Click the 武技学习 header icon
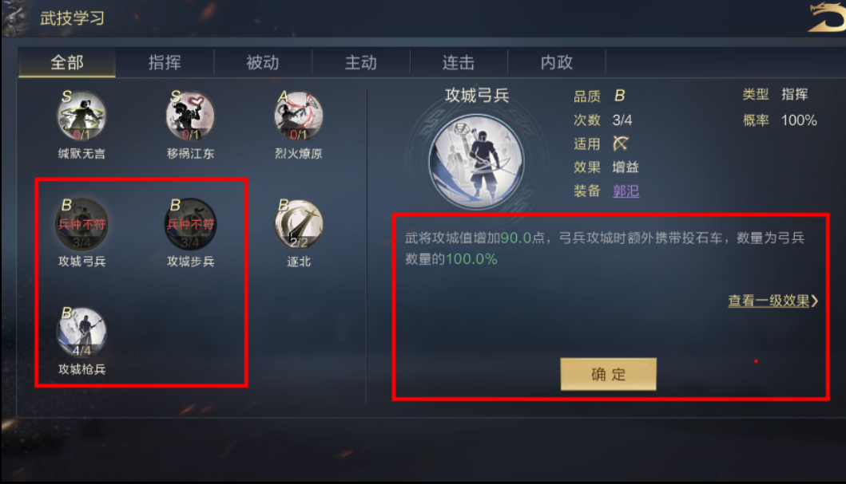This screenshot has width=846, height=484. (15, 18)
